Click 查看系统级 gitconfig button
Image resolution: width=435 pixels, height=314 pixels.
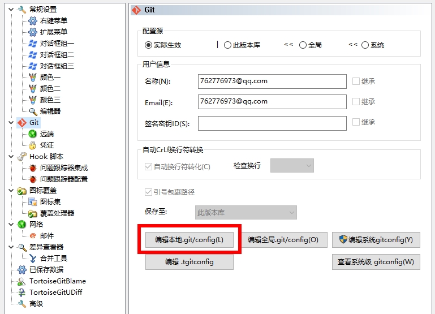tap(376, 262)
